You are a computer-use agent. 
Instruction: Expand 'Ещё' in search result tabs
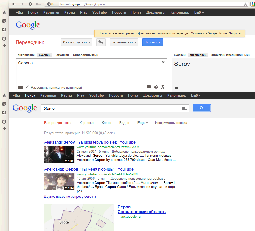[x=142, y=123]
